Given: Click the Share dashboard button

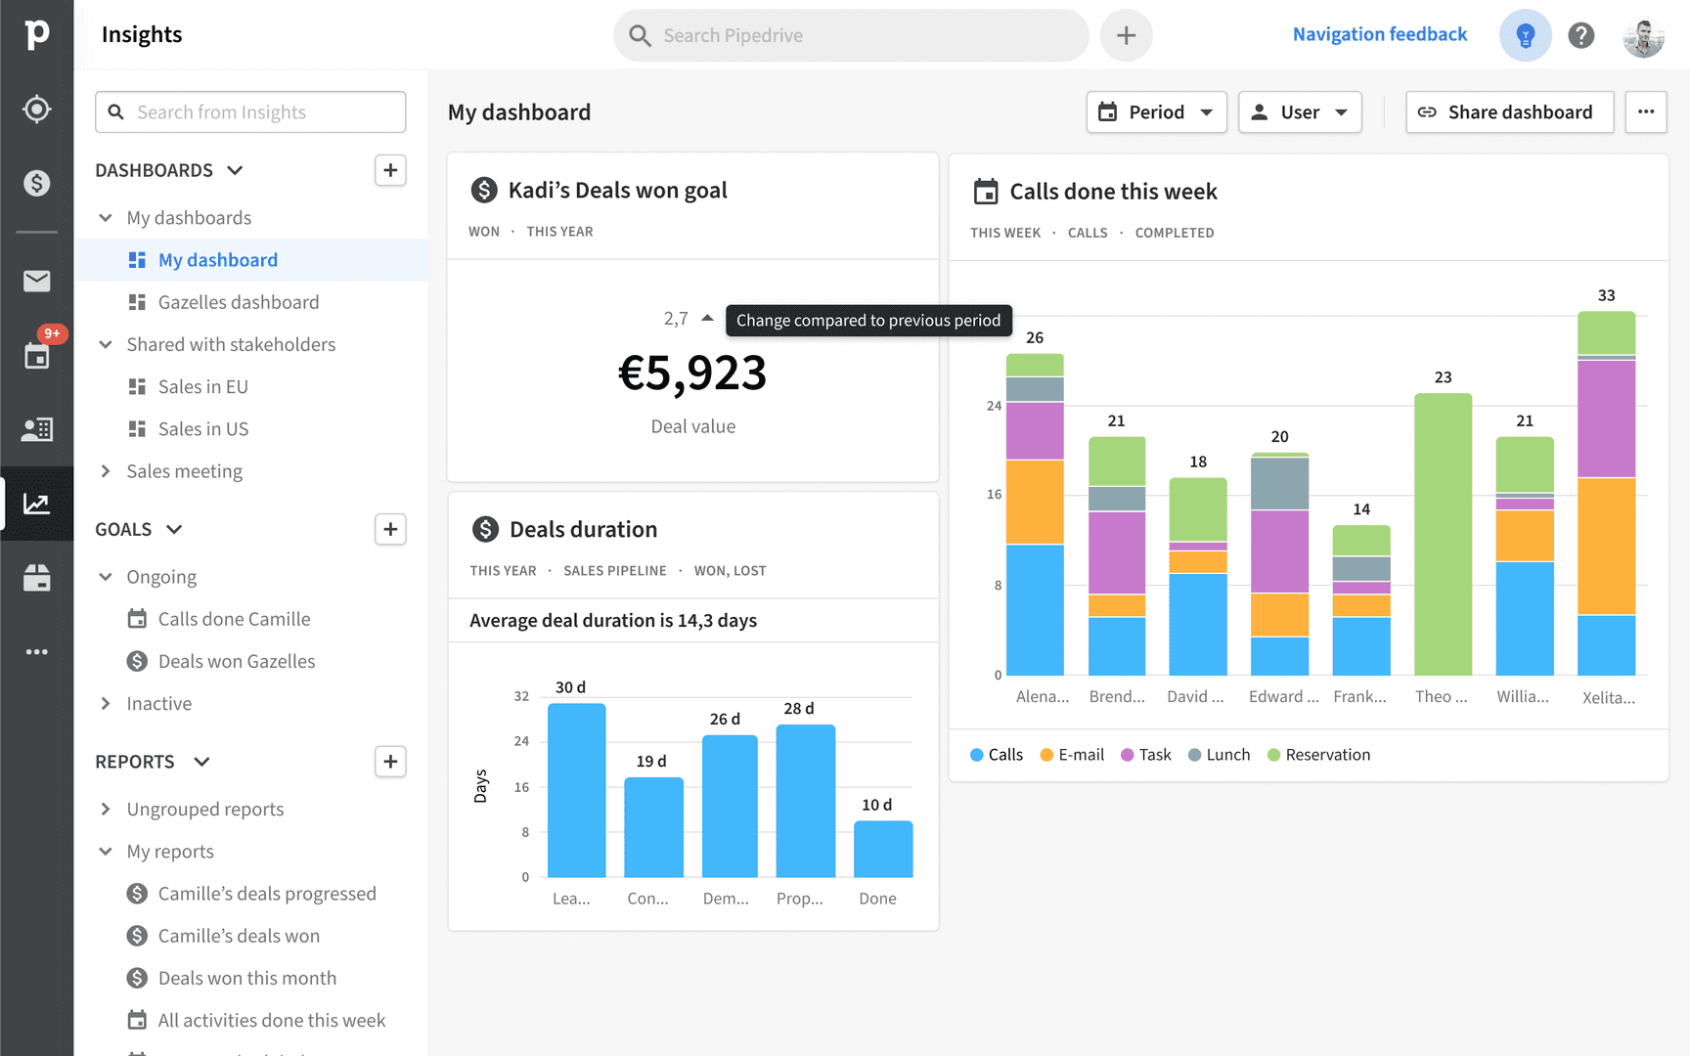Looking at the screenshot, I should coord(1509,111).
